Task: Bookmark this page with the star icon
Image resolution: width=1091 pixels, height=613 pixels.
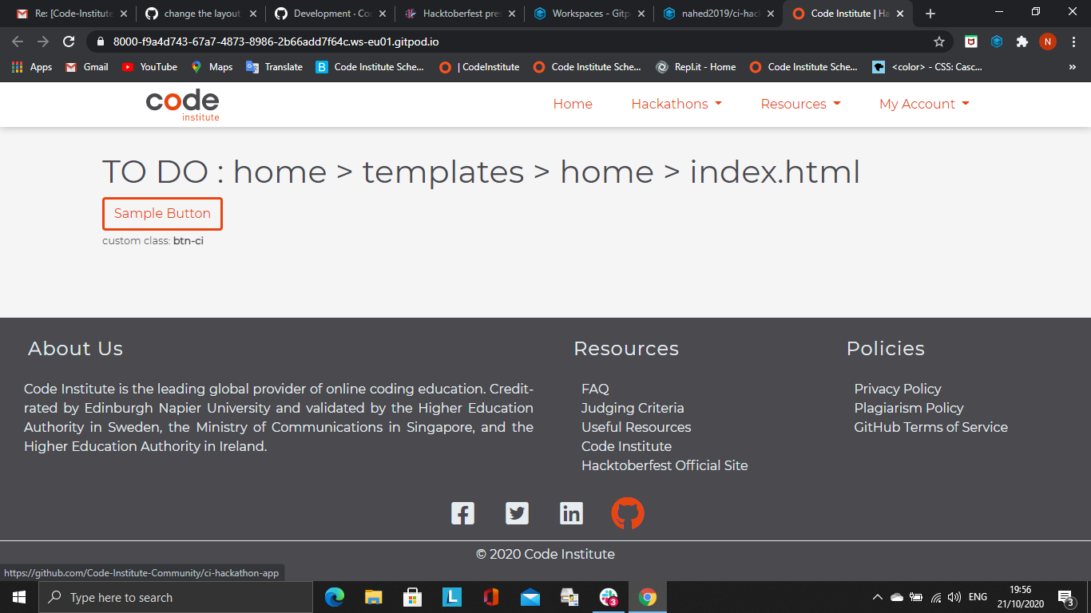Action: click(939, 42)
